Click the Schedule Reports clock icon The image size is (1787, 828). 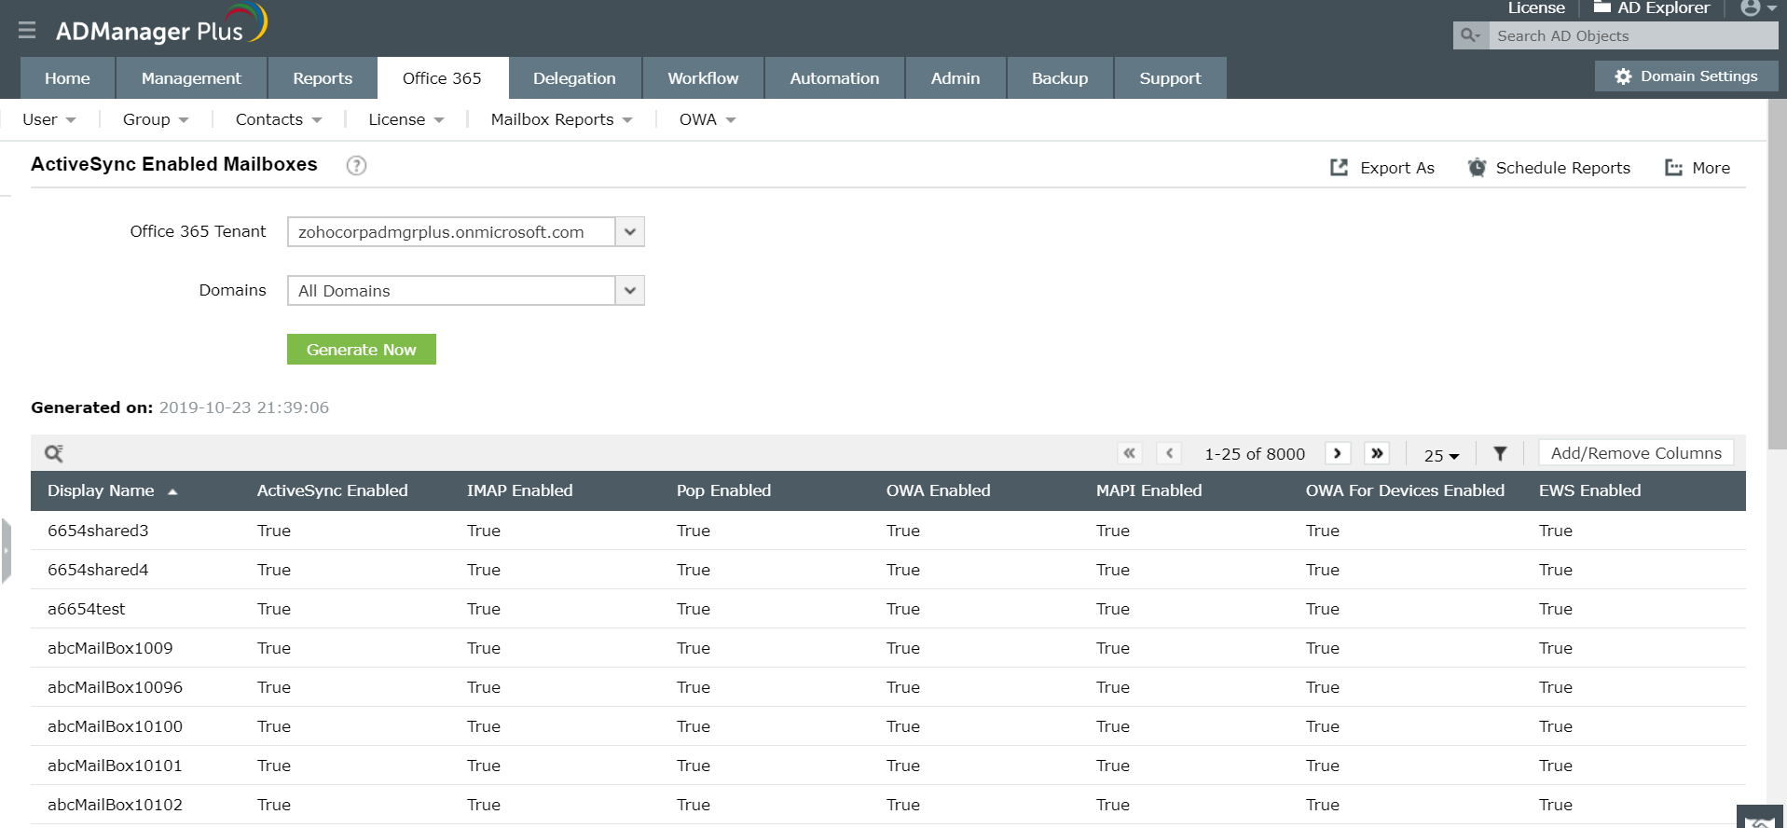[x=1477, y=168]
